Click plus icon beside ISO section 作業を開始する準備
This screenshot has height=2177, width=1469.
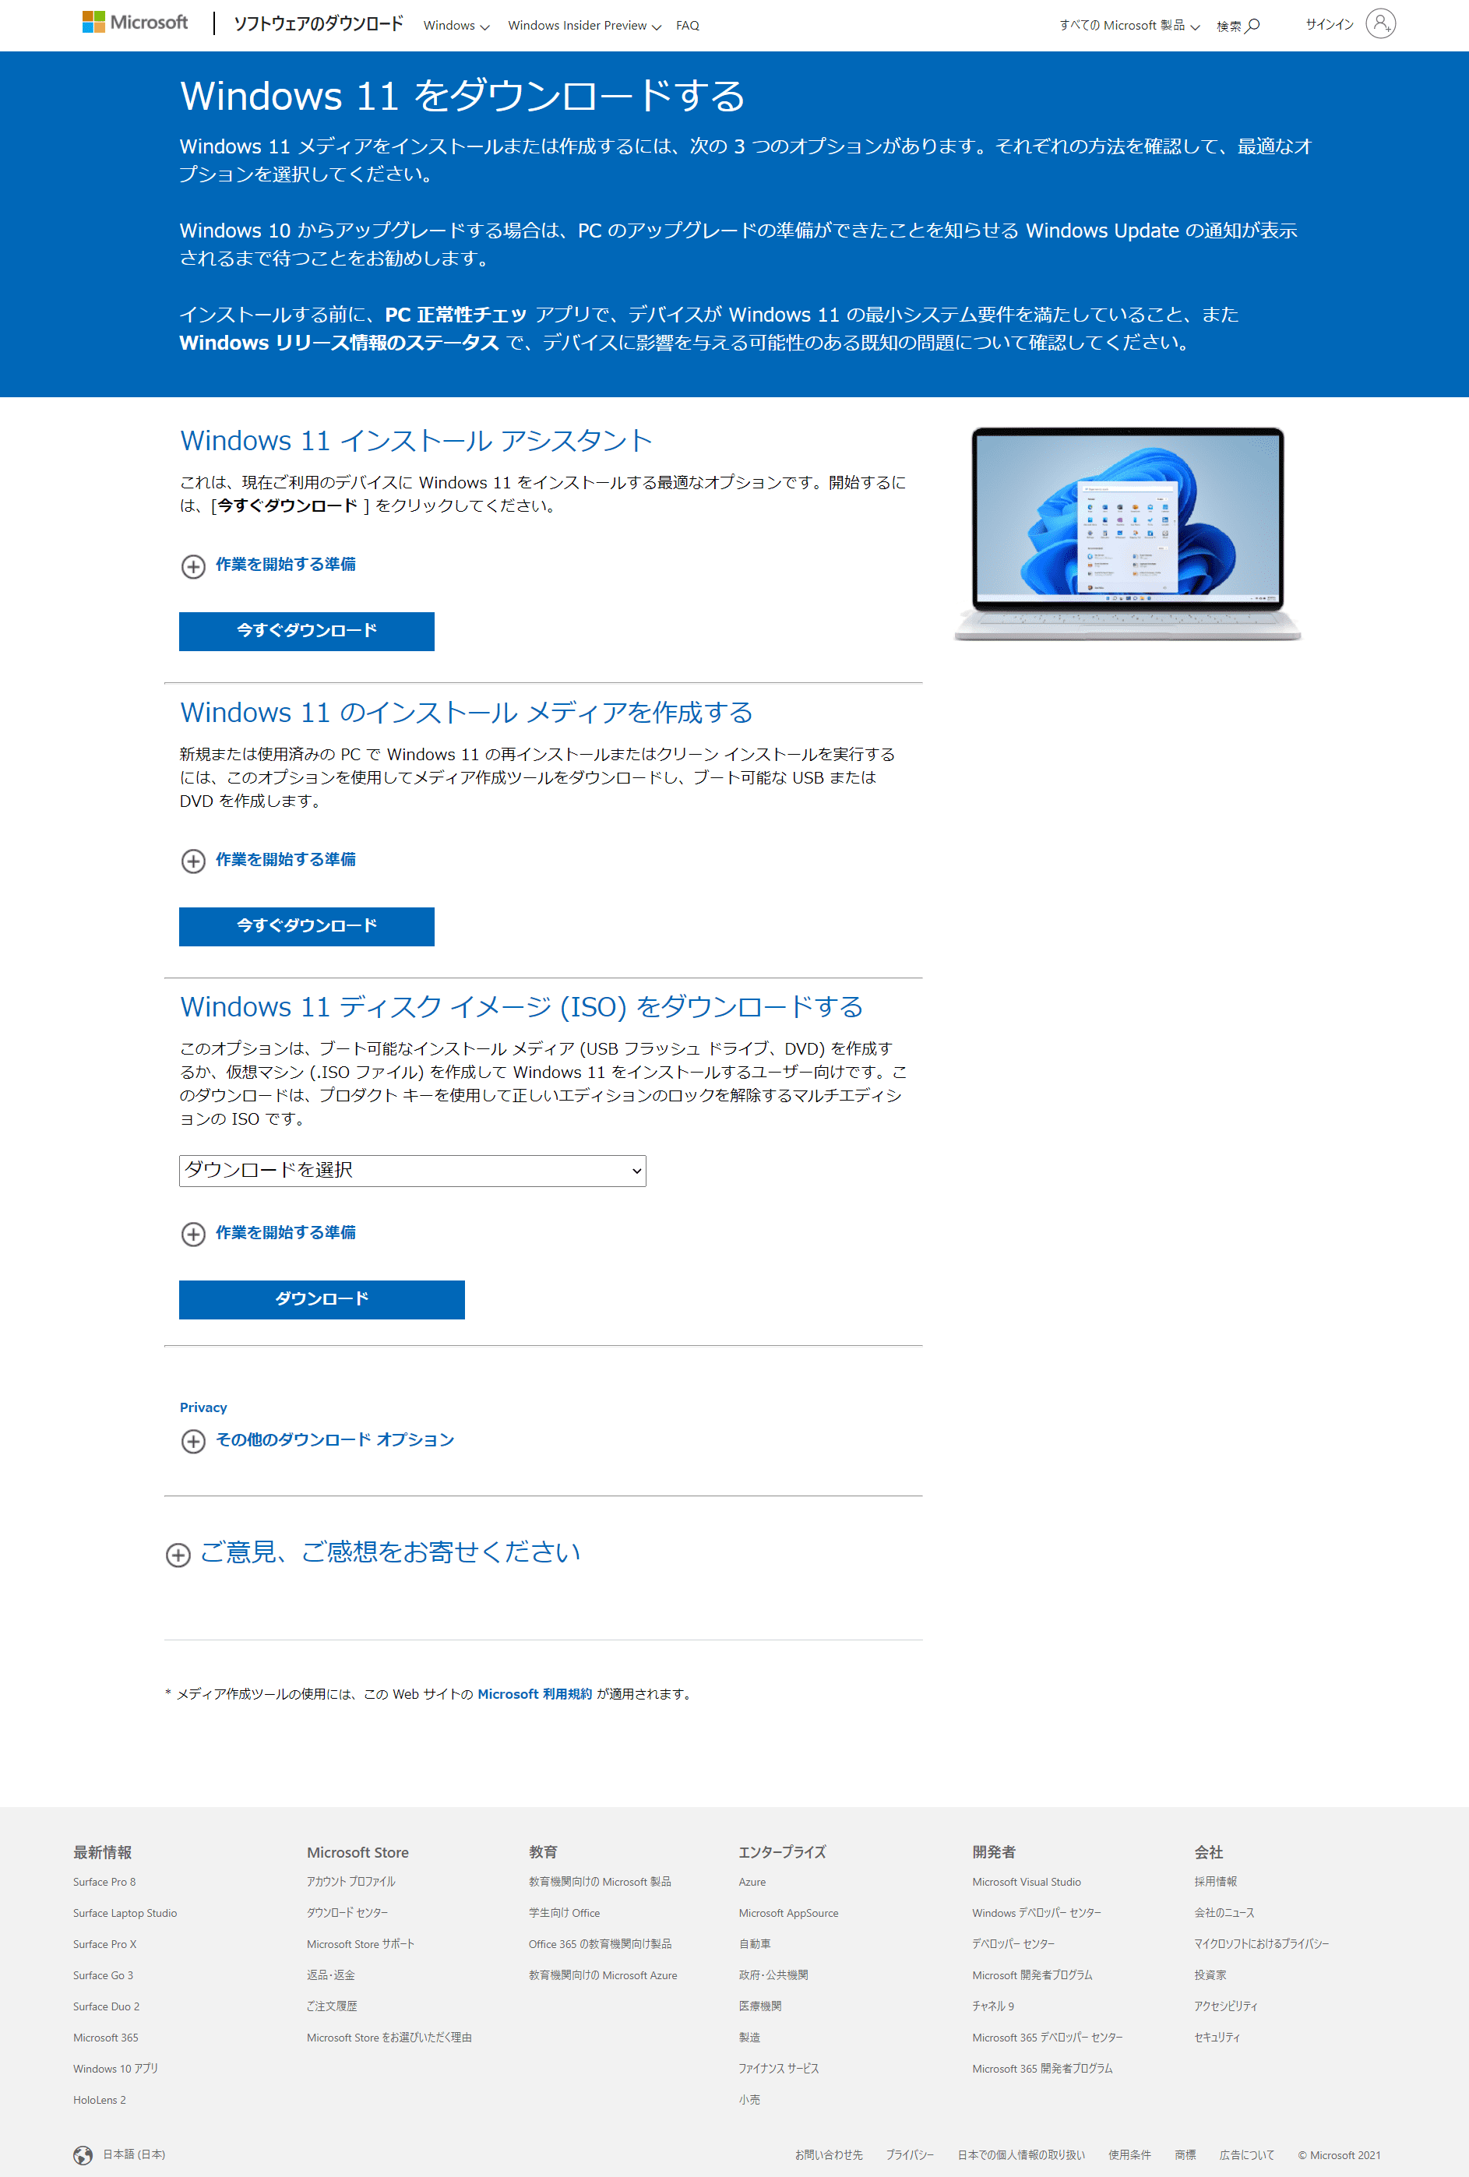(x=193, y=1234)
